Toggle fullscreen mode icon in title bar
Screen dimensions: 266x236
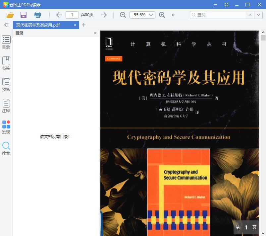[226, 5]
